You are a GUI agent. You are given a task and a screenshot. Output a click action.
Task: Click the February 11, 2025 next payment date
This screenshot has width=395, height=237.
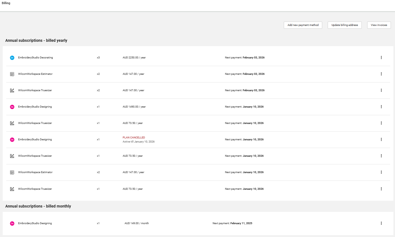pos(241,223)
